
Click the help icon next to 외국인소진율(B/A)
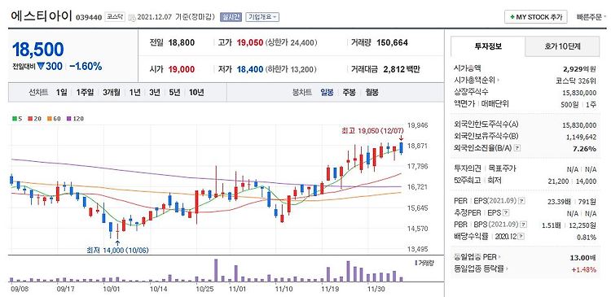coord(517,148)
